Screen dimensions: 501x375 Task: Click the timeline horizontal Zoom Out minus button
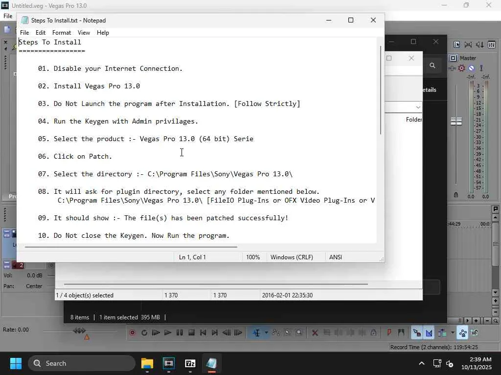pyautogui.click(x=487, y=320)
